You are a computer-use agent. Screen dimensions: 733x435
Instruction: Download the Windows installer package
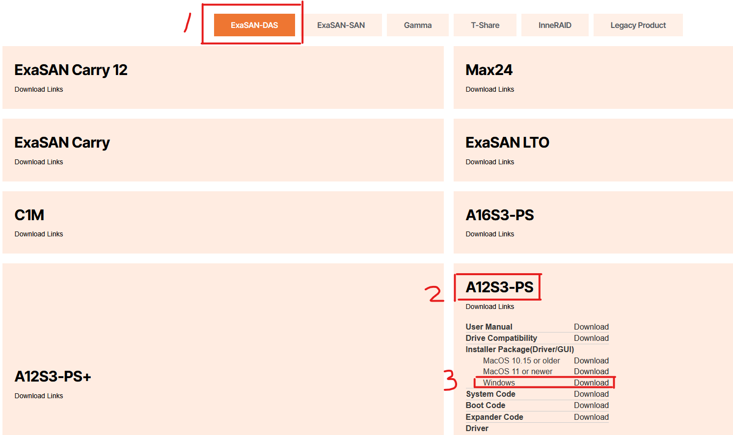click(591, 383)
